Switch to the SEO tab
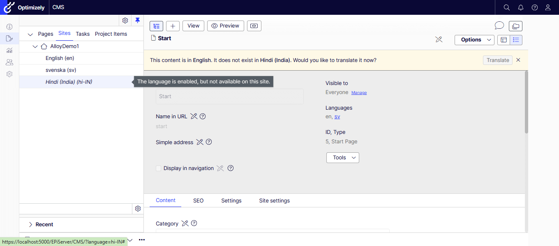The width and height of the screenshot is (559, 246). tap(198, 200)
